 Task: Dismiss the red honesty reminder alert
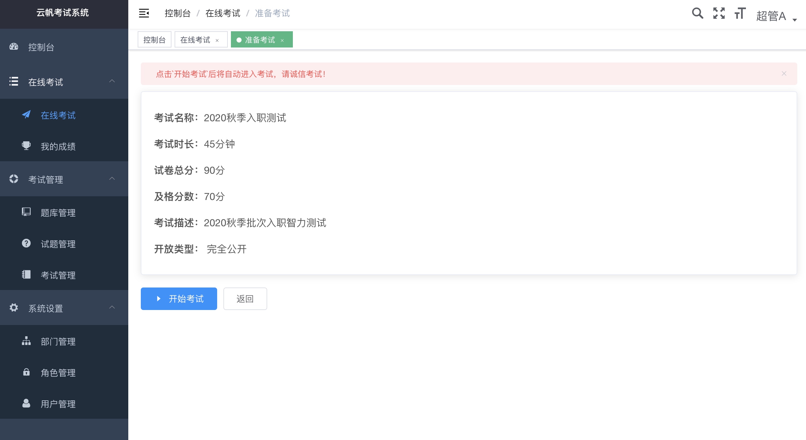pyautogui.click(x=784, y=73)
